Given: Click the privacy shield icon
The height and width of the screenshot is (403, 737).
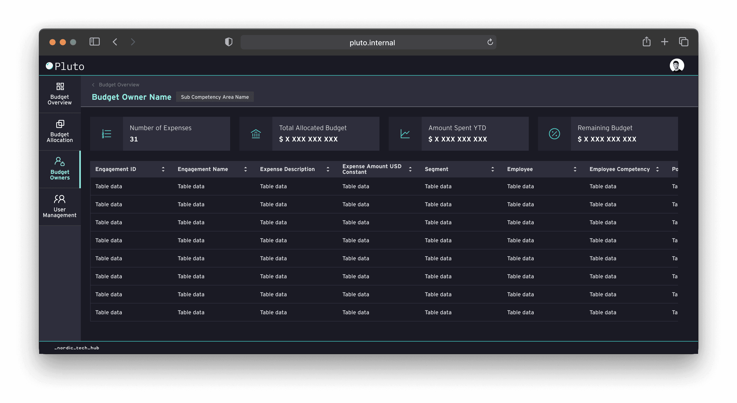Looking at the screenshot, I should [x=228, y=42].
